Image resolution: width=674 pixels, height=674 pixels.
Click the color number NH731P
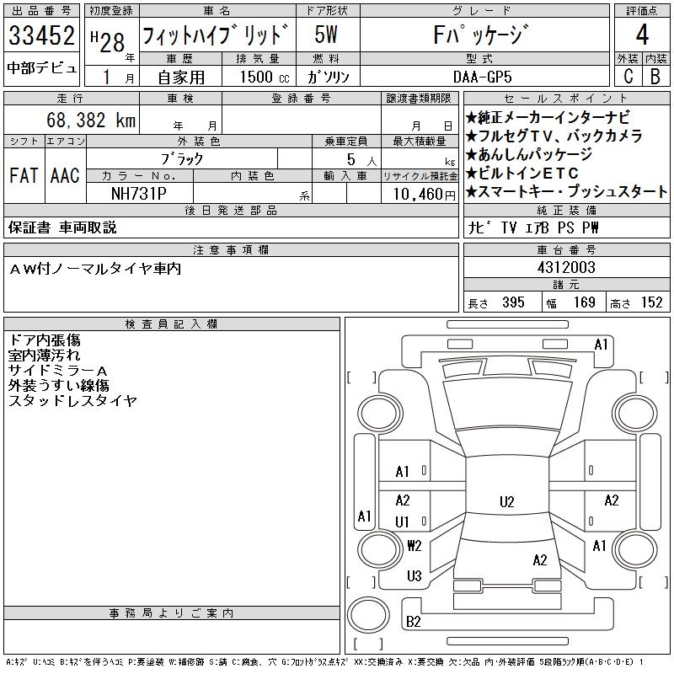tap(139, 194)
